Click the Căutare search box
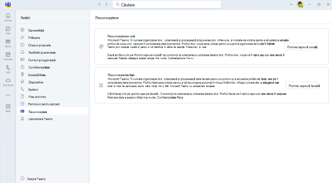Image resolution: width=332 pixels, height=183 pixels. pos(167,5)
